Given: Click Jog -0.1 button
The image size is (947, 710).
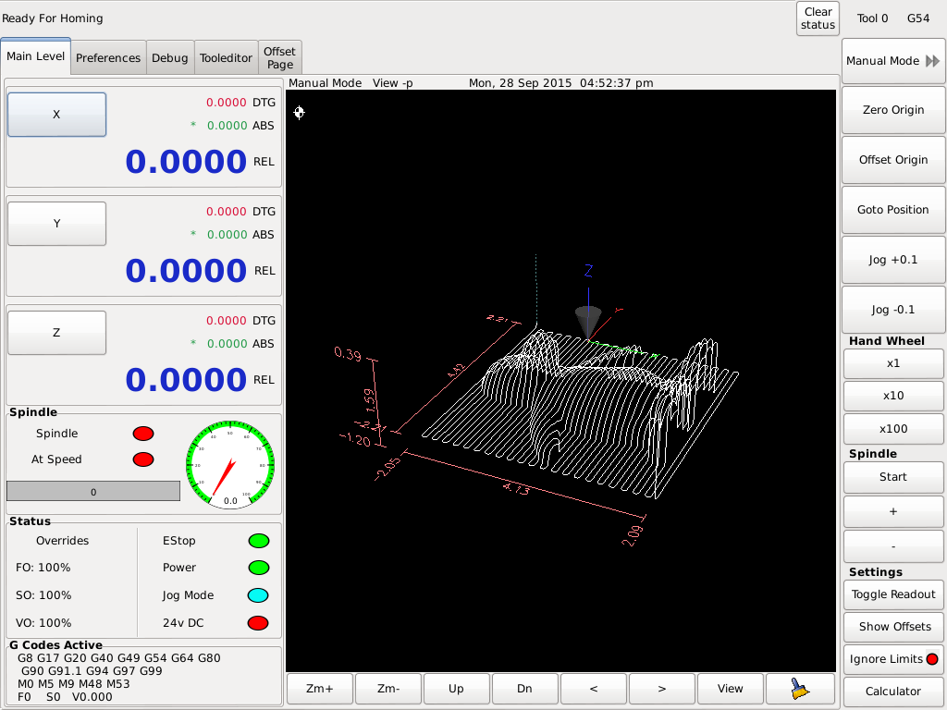Looking at the screenshot, I should pos(894,310).
